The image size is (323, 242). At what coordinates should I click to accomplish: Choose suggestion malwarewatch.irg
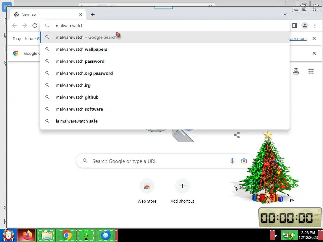(x=165, y=85)
